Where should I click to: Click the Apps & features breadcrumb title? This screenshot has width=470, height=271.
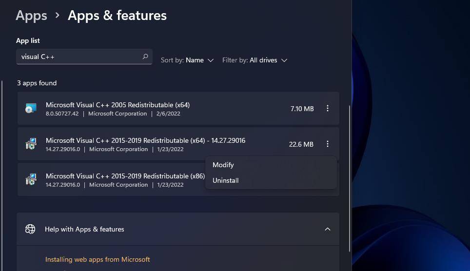(x=117, y=16)
